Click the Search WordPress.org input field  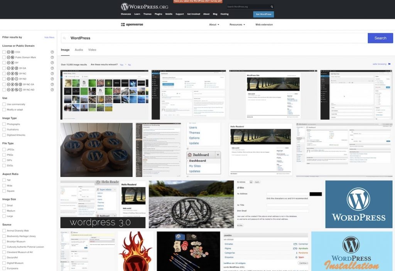click(x=248, y=7)
